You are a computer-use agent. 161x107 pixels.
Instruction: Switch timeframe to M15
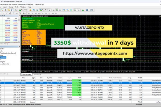36,13
